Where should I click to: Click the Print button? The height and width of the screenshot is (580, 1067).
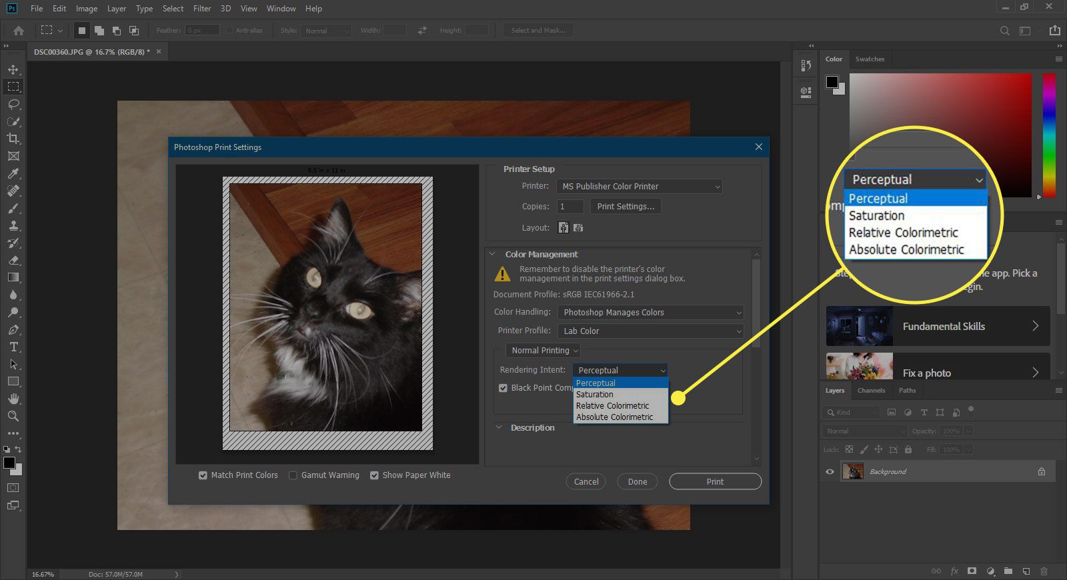tap(715, 482)
